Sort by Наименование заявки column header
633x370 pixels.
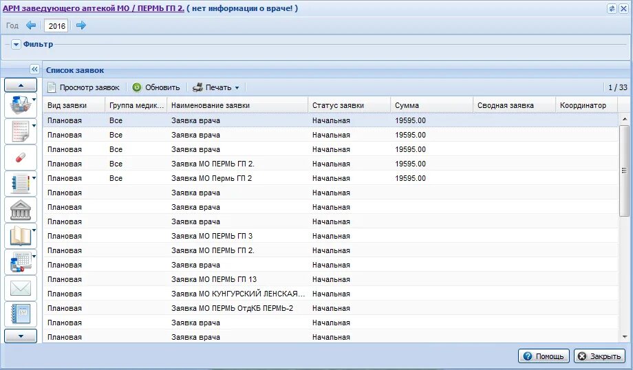click(237, 105)
